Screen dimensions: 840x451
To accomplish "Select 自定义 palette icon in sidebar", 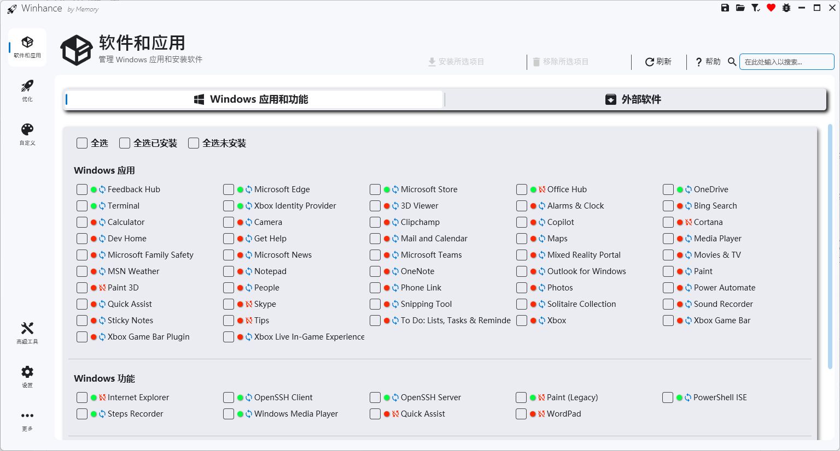I will pos(27,134).
